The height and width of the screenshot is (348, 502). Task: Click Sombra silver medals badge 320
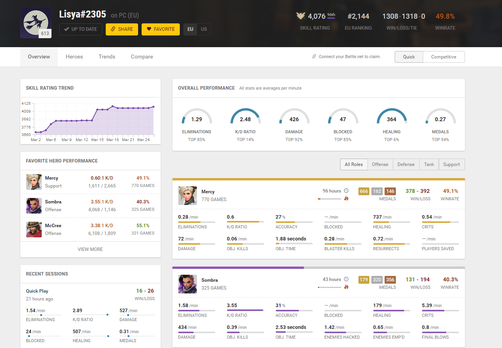coord(377,280)
